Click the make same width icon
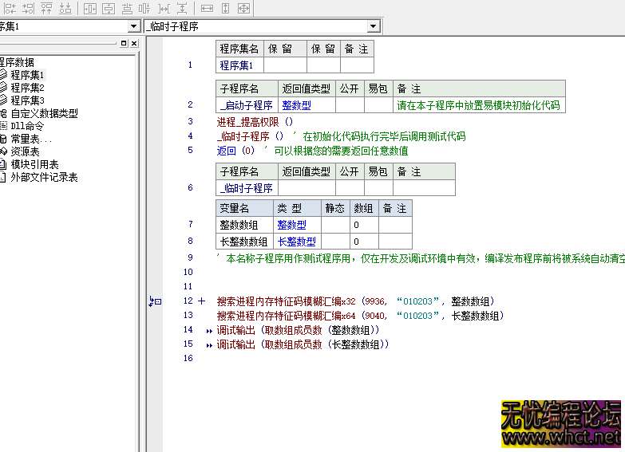Image resolution: width=625 pixels, height=452 pixels. 207,8
